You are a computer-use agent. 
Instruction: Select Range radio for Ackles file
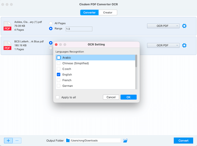(x=51, y=28)
